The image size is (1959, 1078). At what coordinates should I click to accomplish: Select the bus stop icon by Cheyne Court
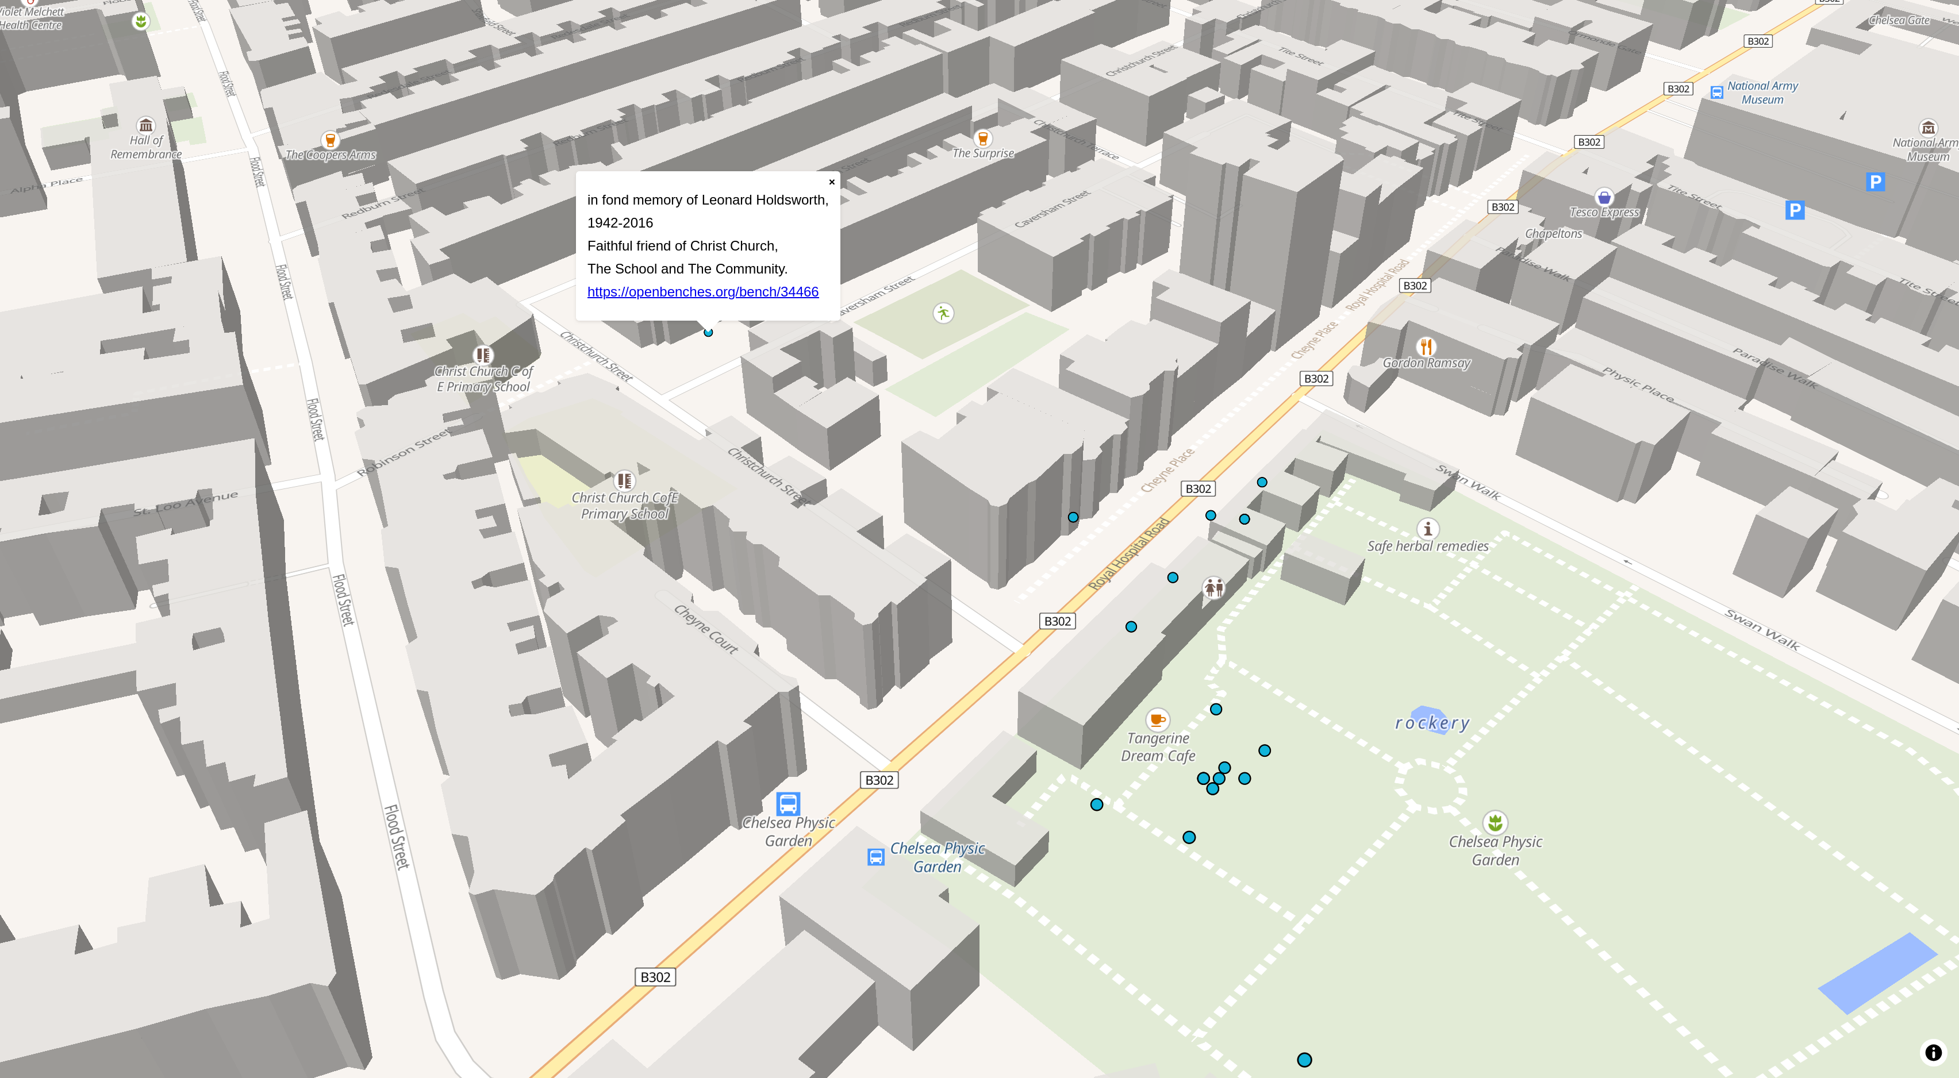pos(788,803)
